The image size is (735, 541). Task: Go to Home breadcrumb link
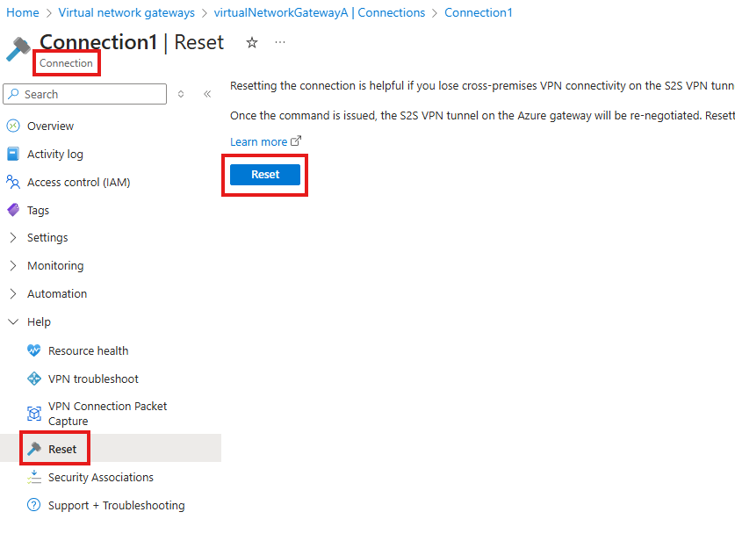(23, 12)
